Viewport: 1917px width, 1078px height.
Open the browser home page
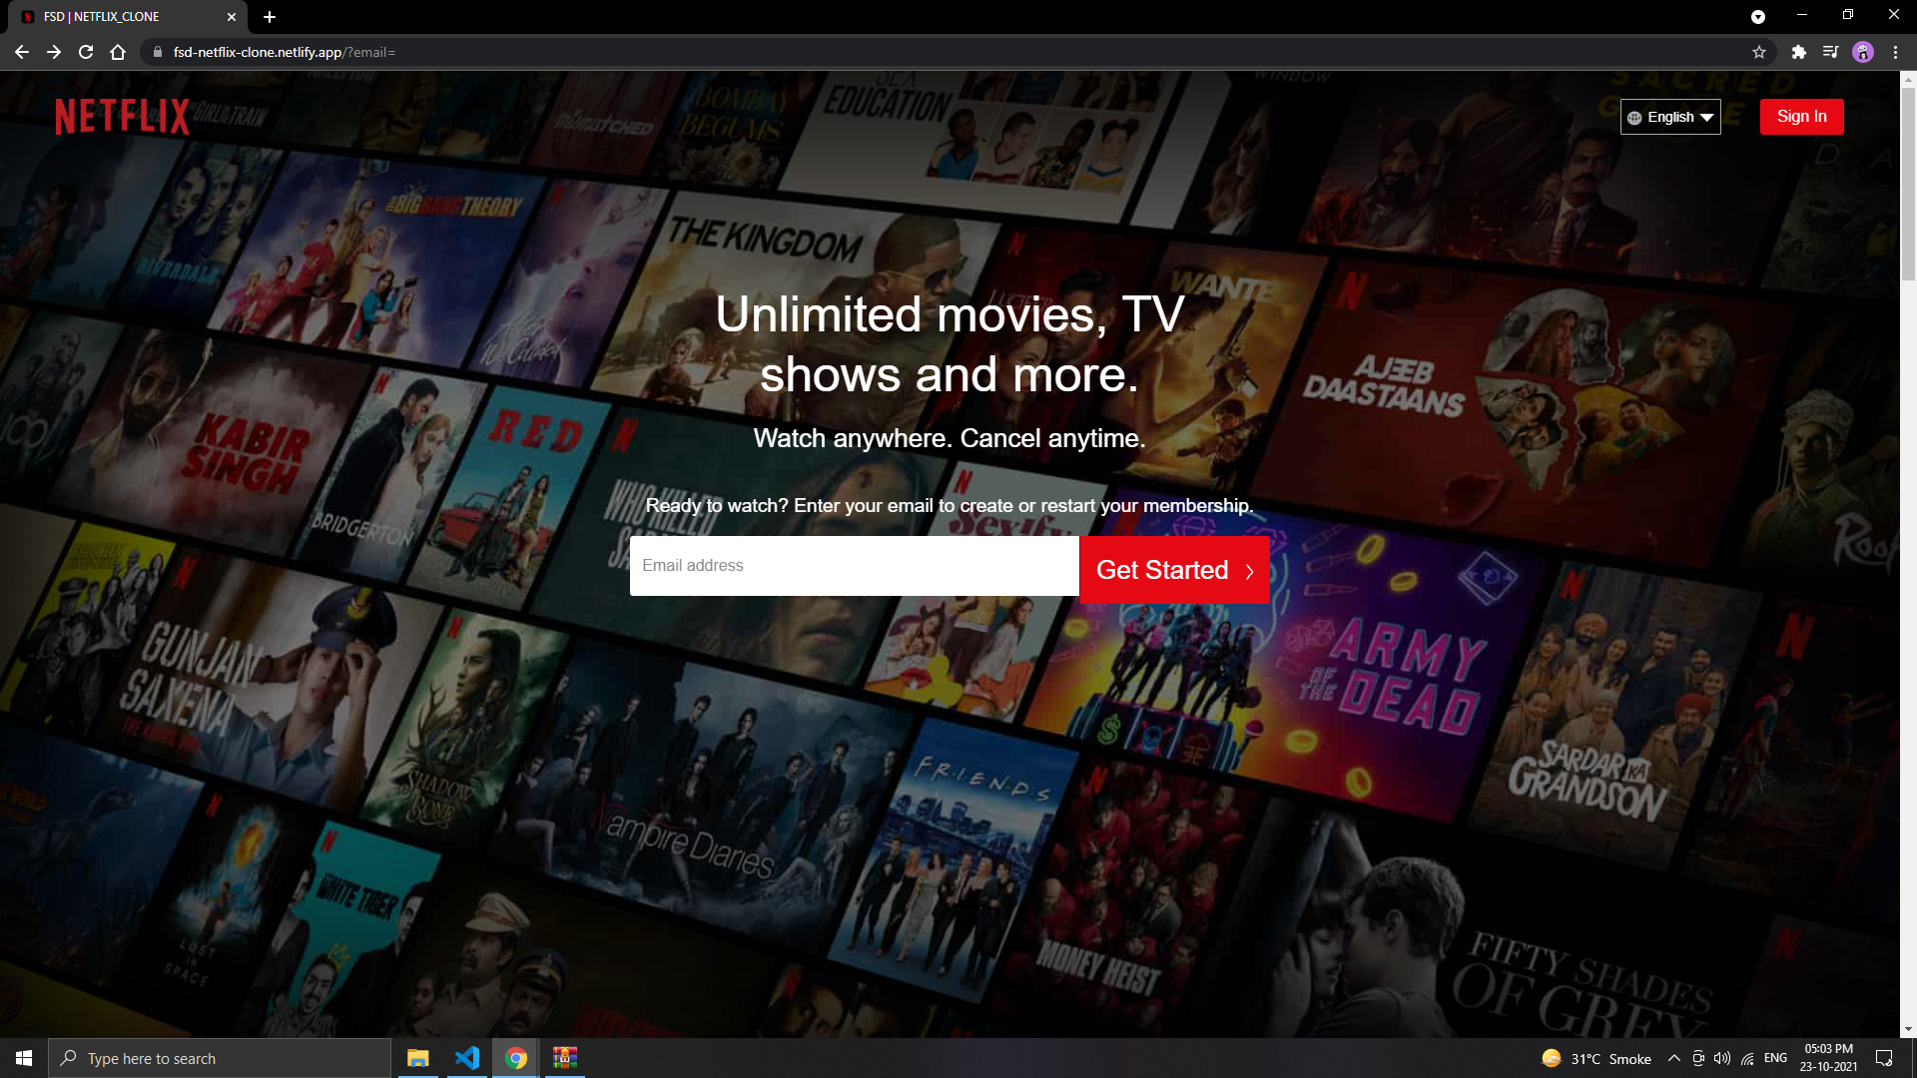pyautogui.click(x=118, y=52)
